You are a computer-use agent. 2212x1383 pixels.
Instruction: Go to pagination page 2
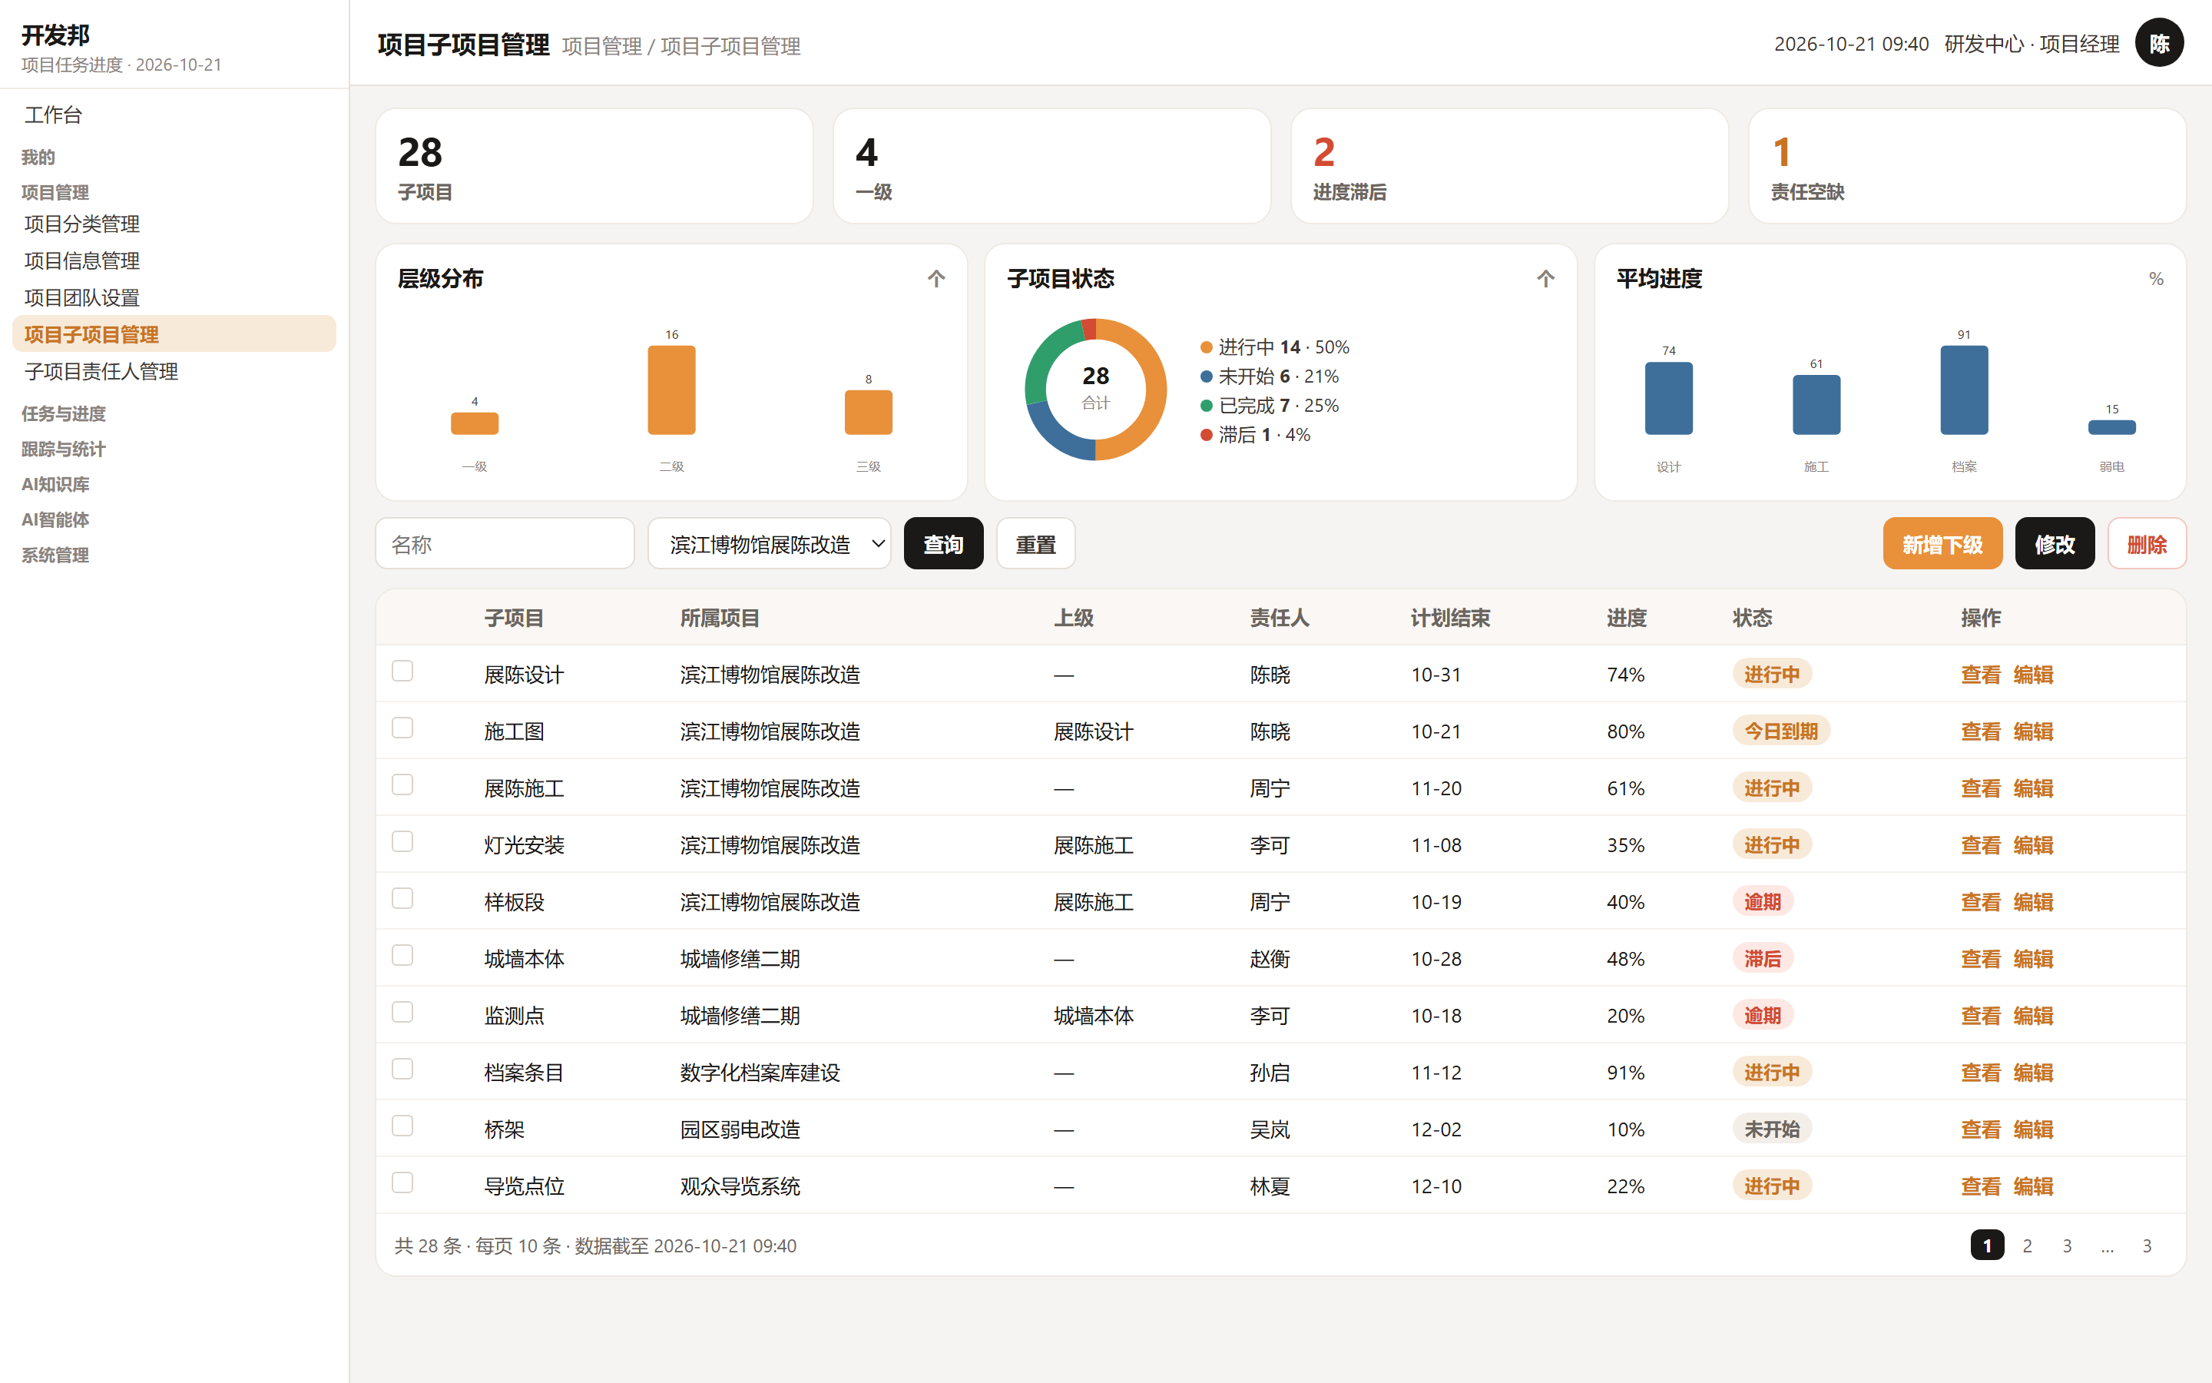(x=2026, y=1245)
